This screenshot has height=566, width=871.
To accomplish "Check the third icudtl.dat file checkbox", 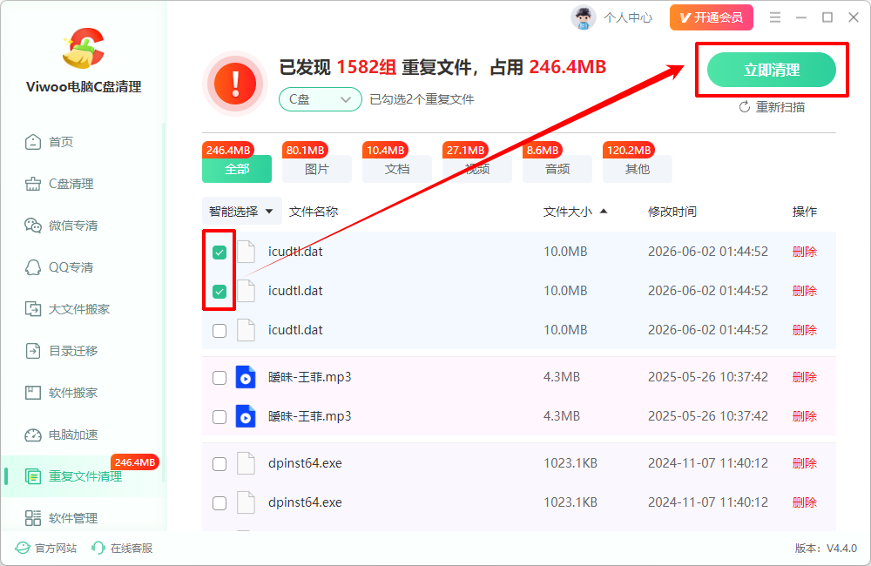I will 219,331.
